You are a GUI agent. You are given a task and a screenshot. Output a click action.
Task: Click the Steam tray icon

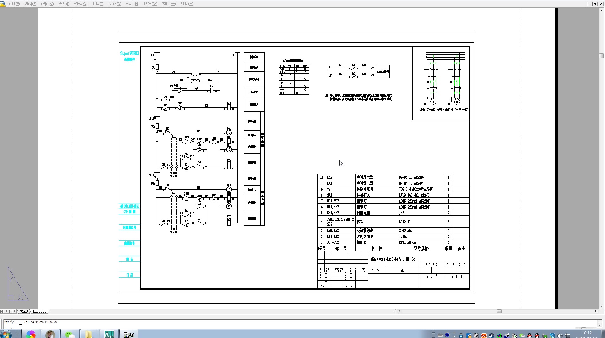pyautogui.click(x=491, y=335)
